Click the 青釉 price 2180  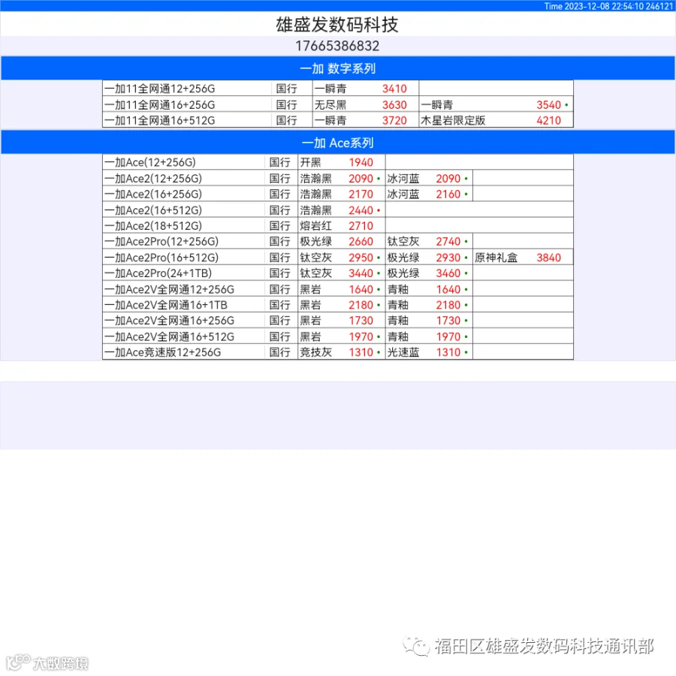click(448, 305)
